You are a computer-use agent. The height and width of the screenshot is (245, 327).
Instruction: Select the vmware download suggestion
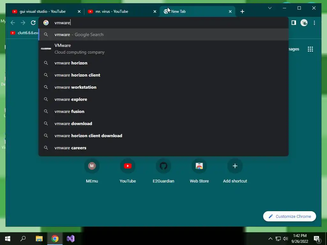pos(163,123)
